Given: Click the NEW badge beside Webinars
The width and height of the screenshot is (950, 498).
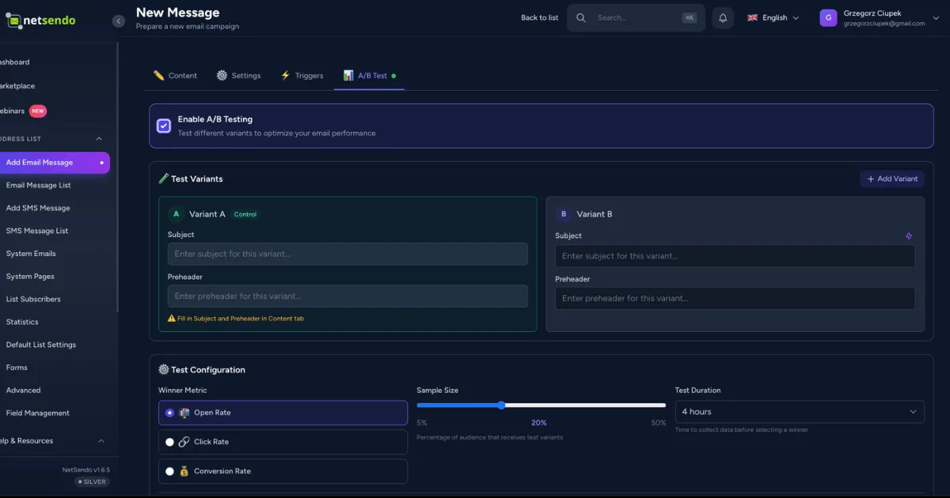Looking at the screenshot, I should 38,111.
